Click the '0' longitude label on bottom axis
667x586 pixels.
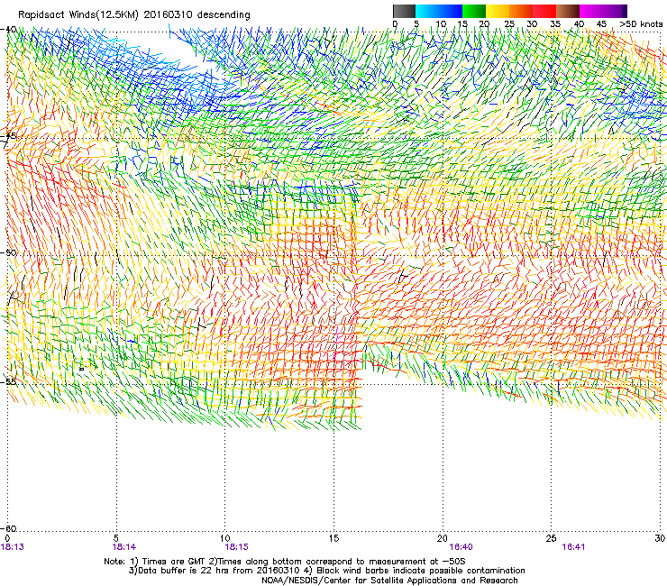pos(7,538)
